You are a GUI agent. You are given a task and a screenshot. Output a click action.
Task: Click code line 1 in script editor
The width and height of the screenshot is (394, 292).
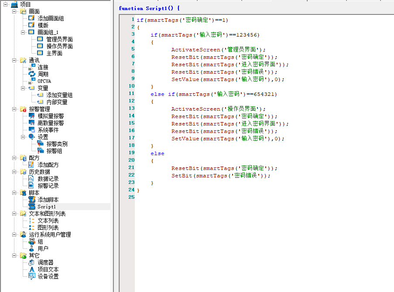click(182, 20)
